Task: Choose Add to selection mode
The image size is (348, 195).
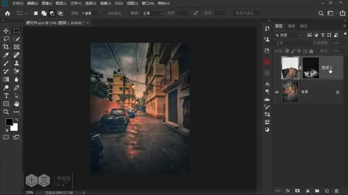Action: pos(44,13)
